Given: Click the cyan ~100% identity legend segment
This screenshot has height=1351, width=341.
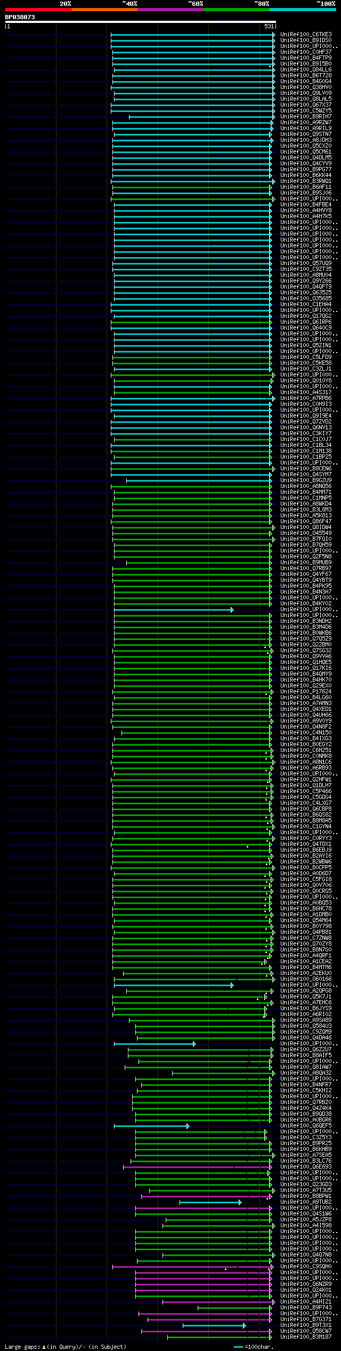Looking at the screenshot, I should click(x=303, y=10).
